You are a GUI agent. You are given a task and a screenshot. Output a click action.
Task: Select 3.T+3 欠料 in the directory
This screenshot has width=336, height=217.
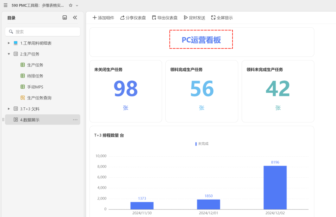tap(30, 109)
